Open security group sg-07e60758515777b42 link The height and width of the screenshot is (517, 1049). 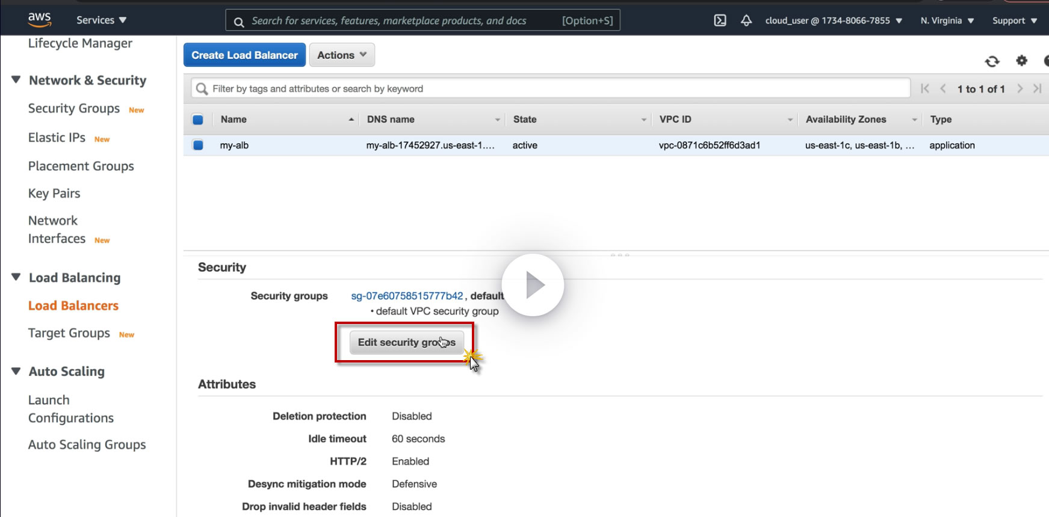point(407,296)
